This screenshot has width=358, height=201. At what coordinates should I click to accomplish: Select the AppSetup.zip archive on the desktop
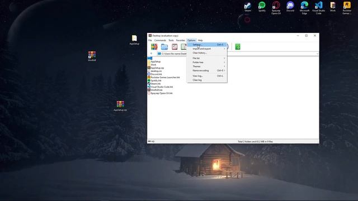point(120,106)
